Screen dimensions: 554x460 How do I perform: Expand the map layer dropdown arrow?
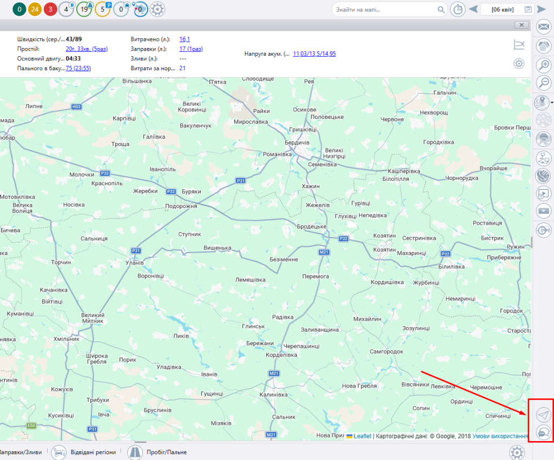coord(552,103)
